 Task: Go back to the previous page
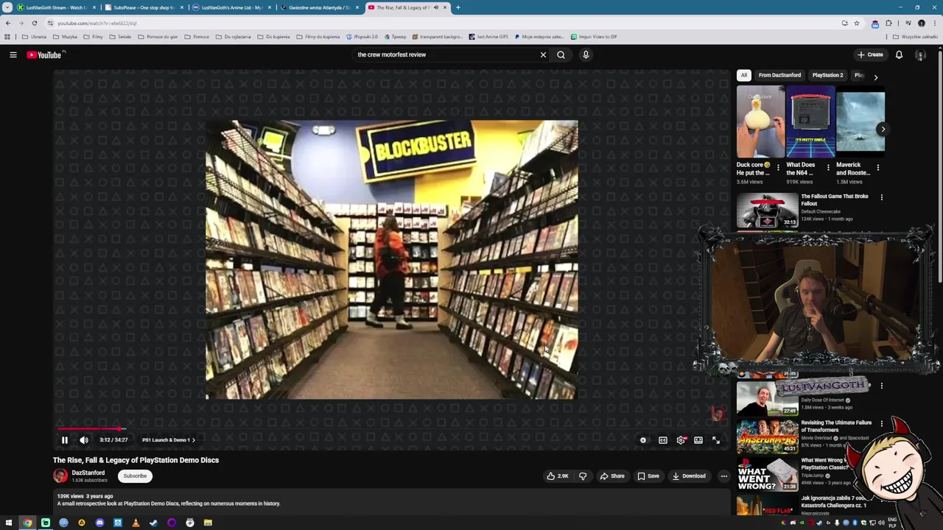pyautogui.click(x=8, y=23)
